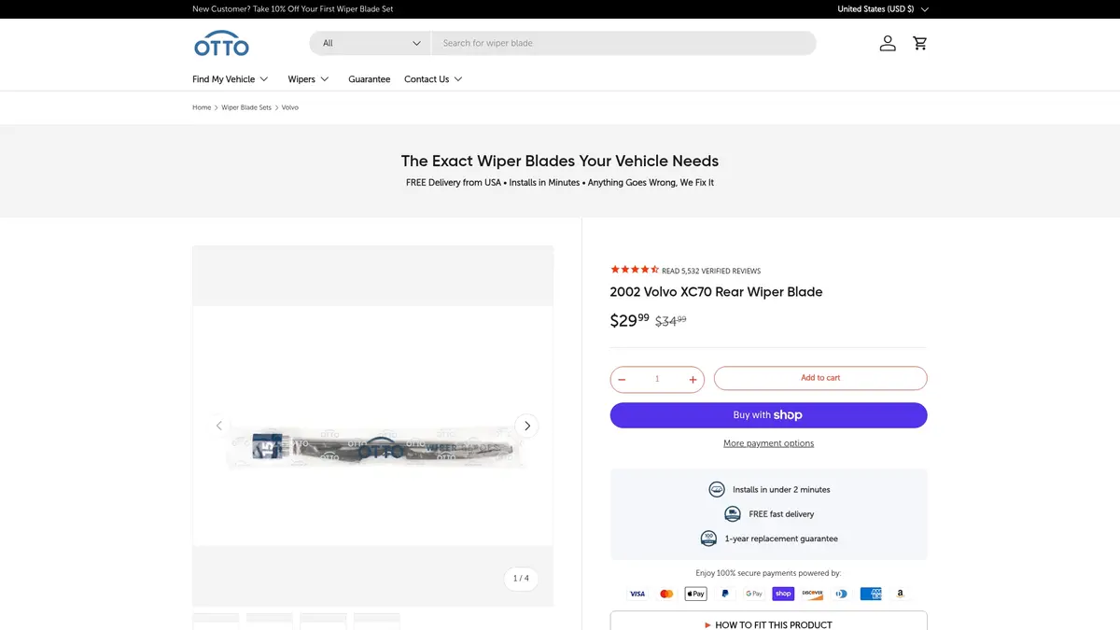
Task: Open the shopping cart icon
Action: pos(920,43)
